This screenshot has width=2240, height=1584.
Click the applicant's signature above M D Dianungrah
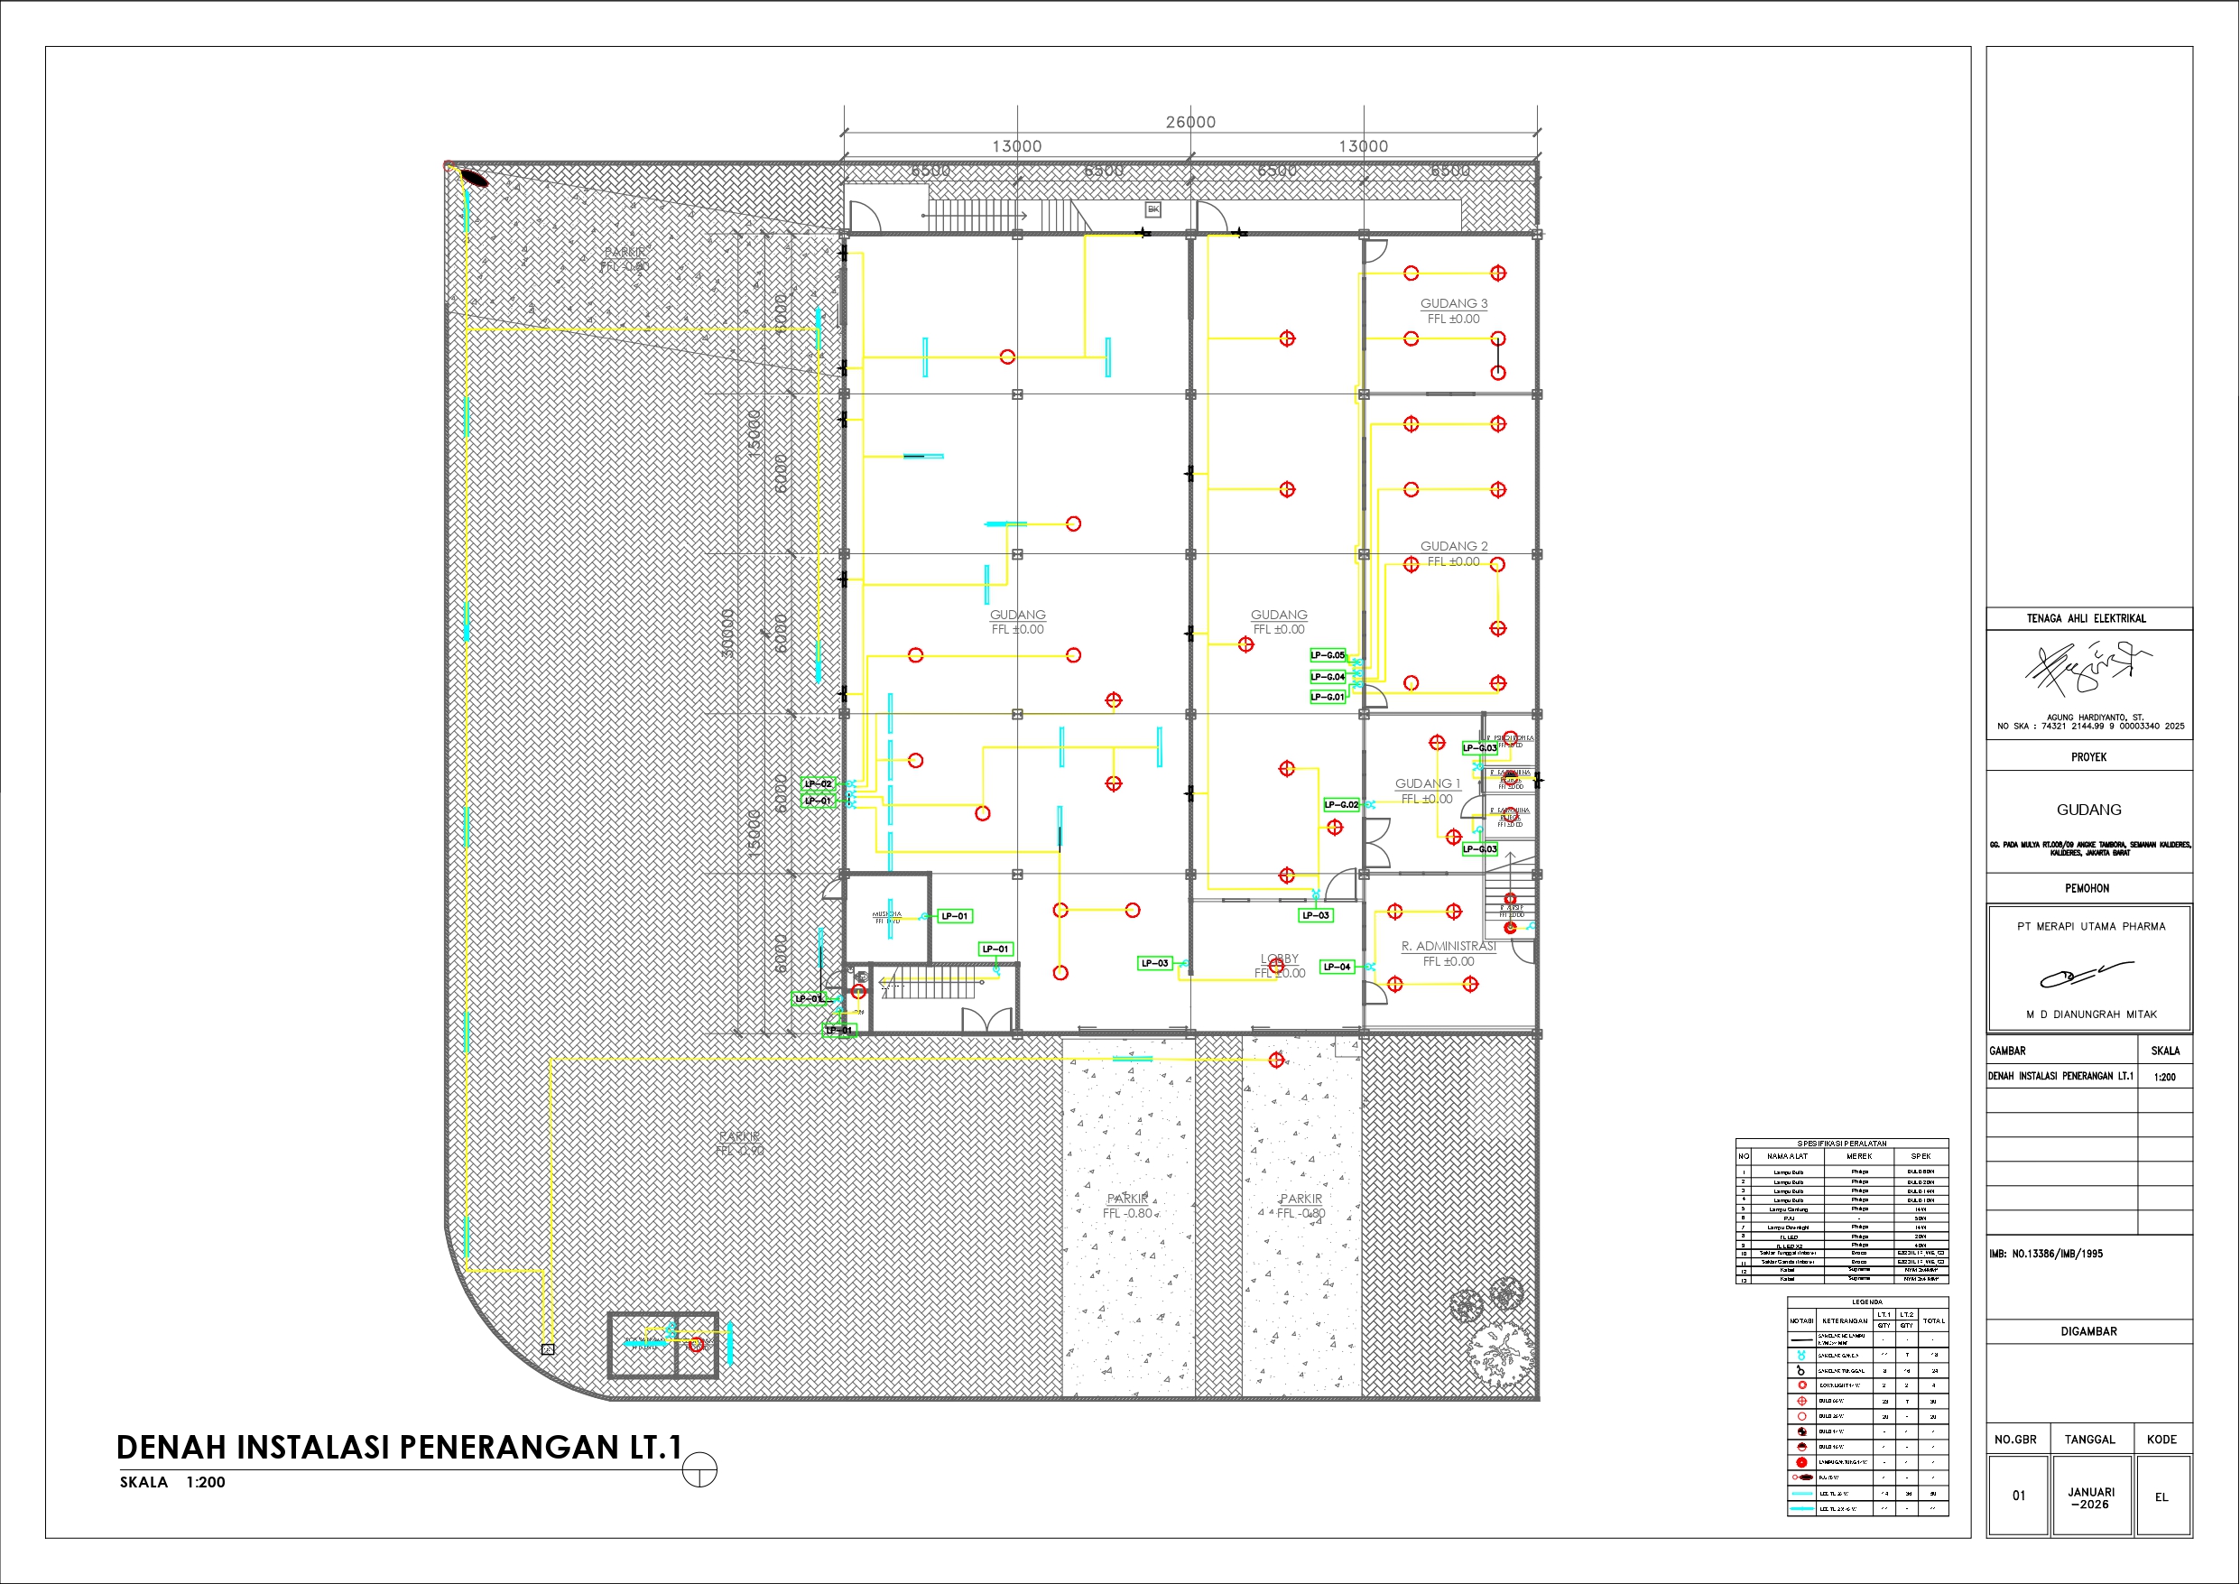(x=2087, y=973)
